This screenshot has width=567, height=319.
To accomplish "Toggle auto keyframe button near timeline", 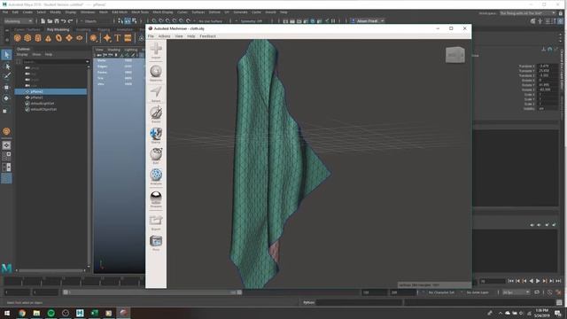I will [549, 292].
